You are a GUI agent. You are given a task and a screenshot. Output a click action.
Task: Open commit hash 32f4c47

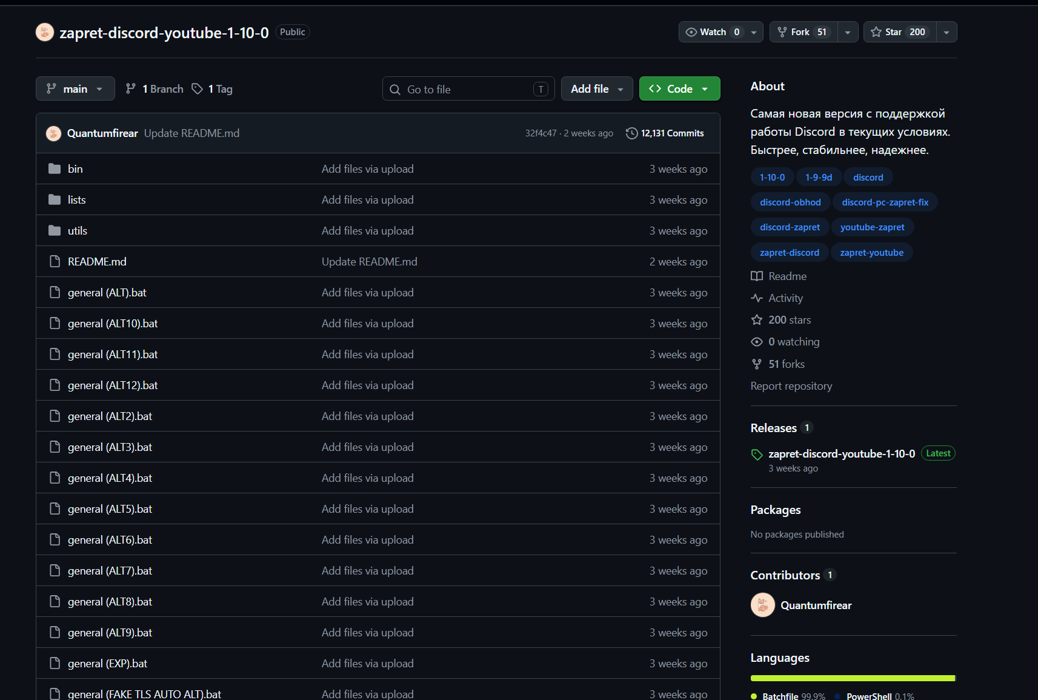click(x=541, y=133)
